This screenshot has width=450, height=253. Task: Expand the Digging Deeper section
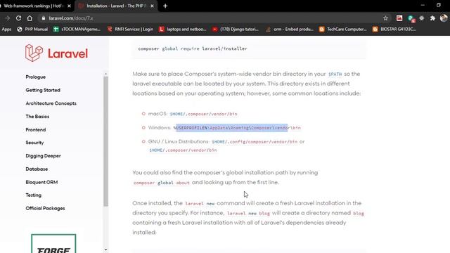click(x=43, y=156)
